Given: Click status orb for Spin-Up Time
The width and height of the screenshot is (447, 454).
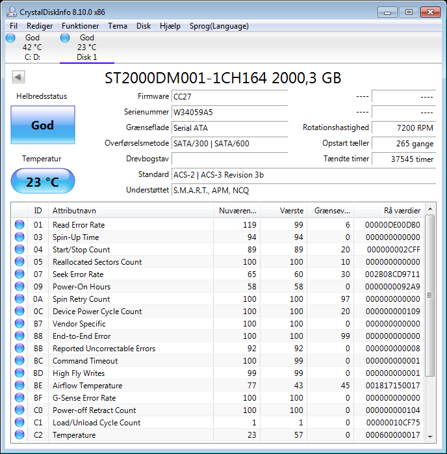Looking at the screenshot, I should click(x=19, y=237).
